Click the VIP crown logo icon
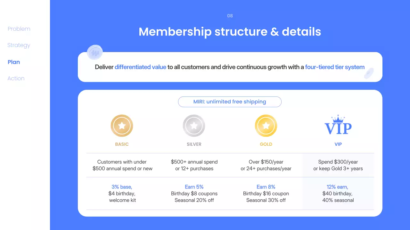The image size is (410, 230). tap(338, 125)
